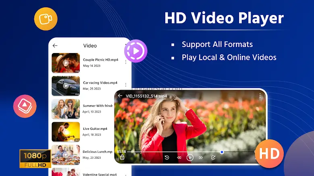Open the Car racing Video.mp4 thumbnail

(66, 86)
